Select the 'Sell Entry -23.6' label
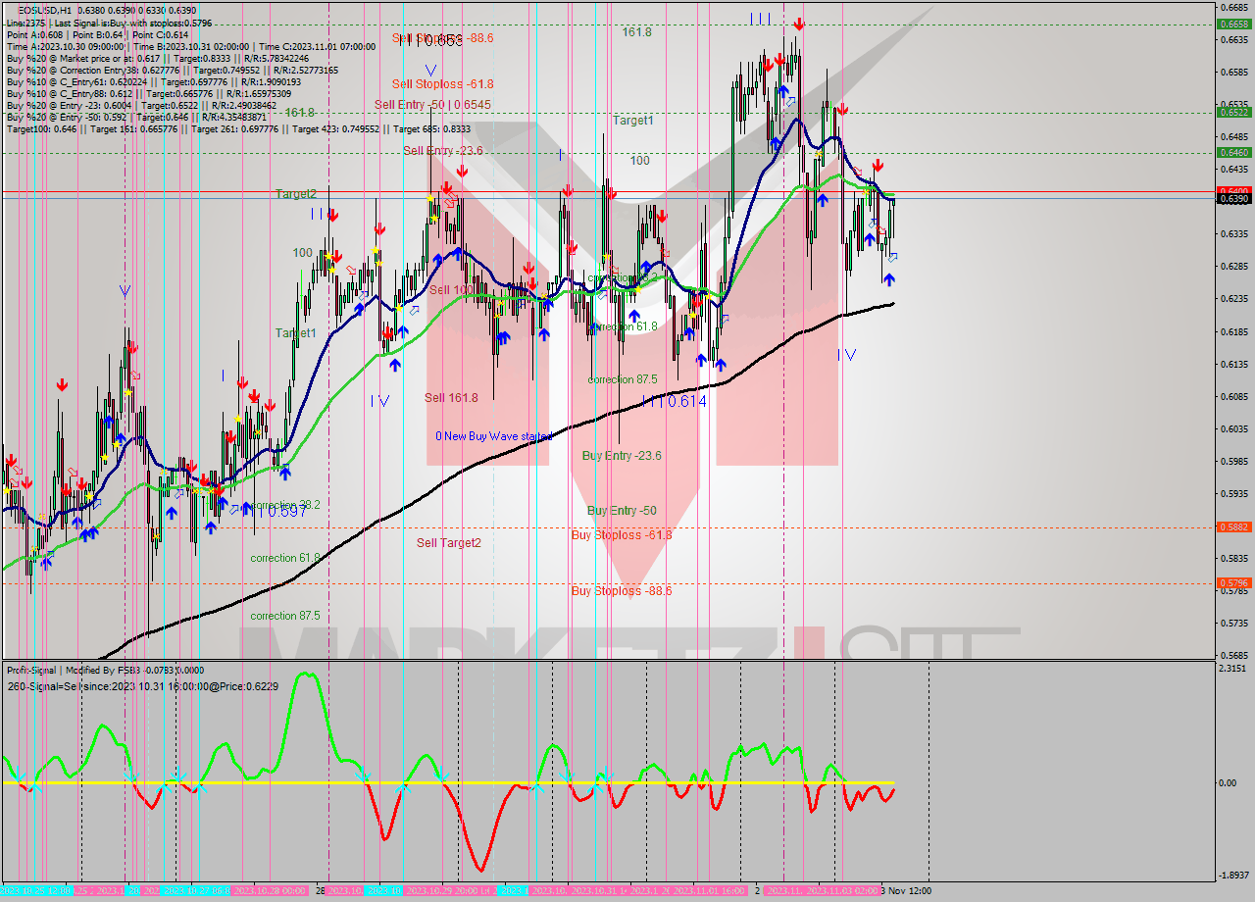1255x902 pixels. (x=442, y=150)
